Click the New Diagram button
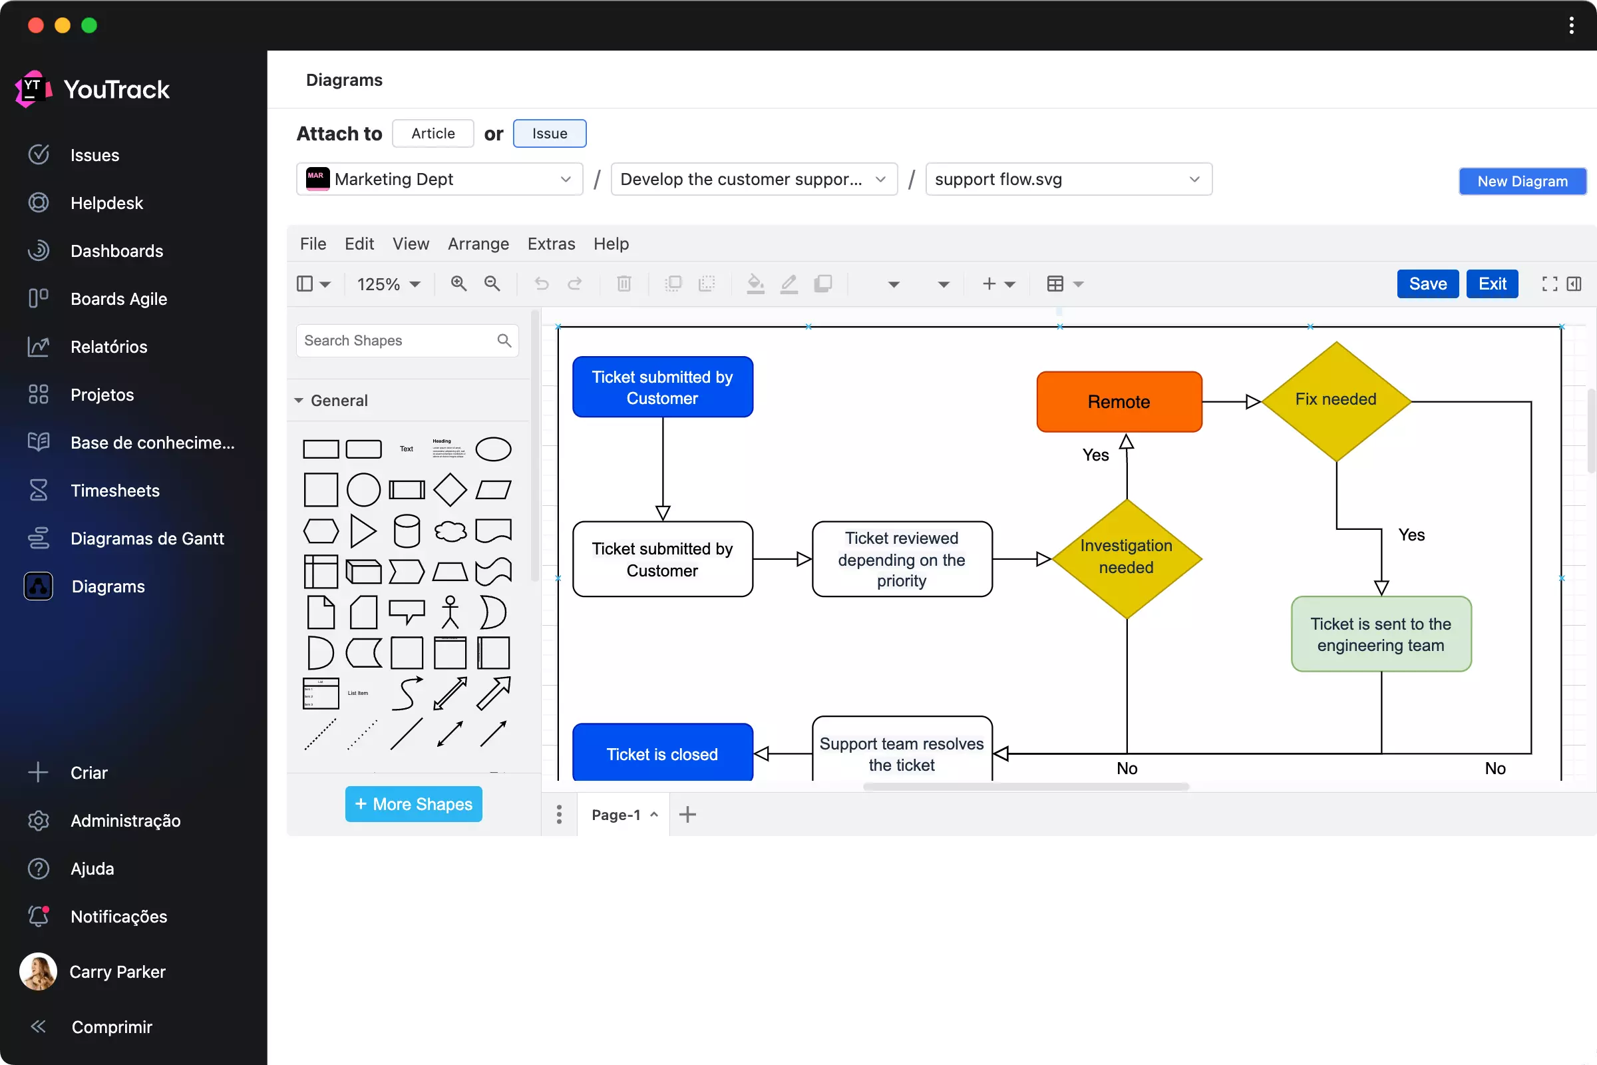Viewport: 1597px width, 1065px height. point(1522,181)
